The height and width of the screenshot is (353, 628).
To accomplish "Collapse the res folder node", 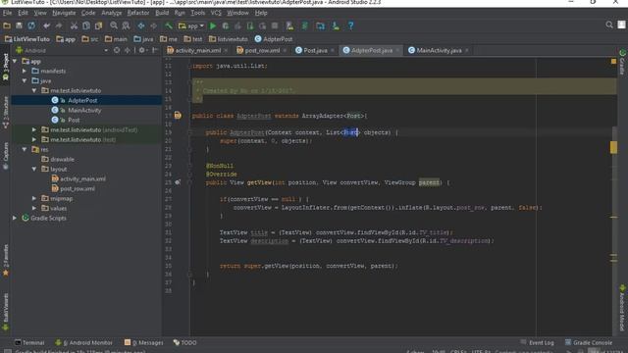I will click(25, 149).
